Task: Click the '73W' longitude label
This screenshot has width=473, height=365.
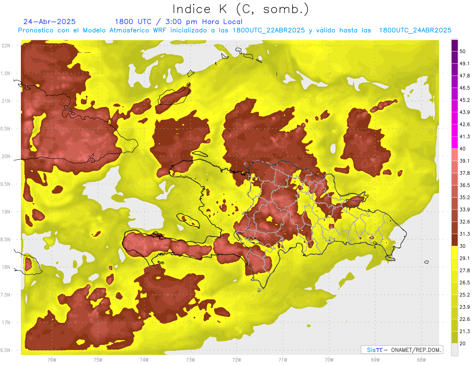Action: [x=190, y=360]
